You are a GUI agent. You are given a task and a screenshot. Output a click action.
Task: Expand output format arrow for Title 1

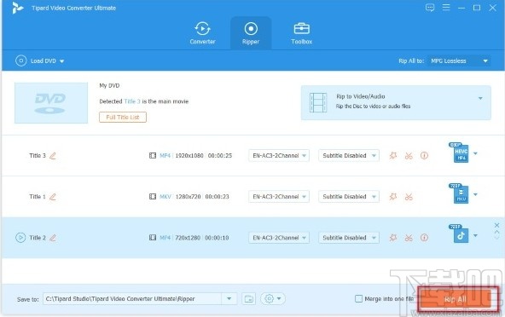(475, 194)
